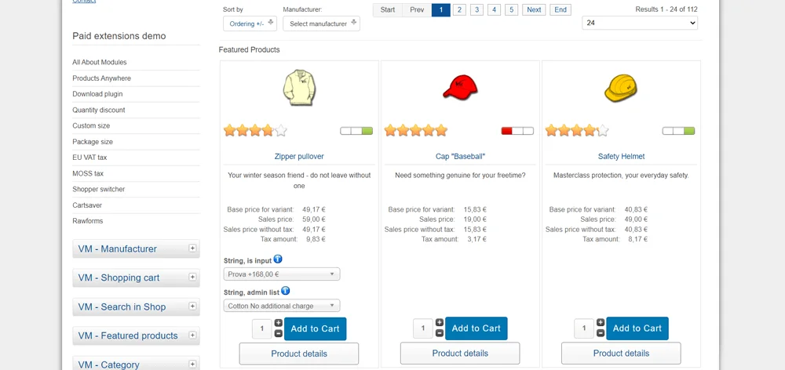The image size is (785, 370).
Task: Jump to End of pagination
Action: coord(560,9)
